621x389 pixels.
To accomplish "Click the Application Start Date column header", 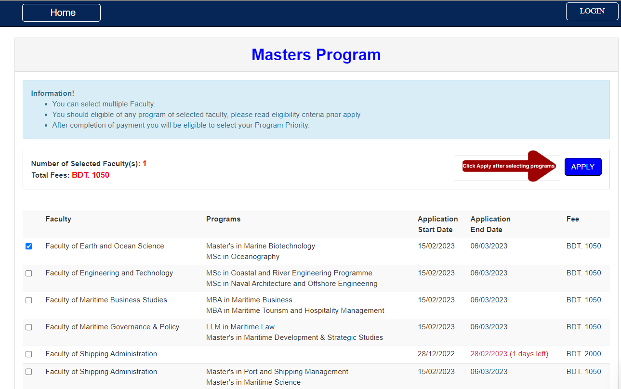I will (x=437, y=224).
